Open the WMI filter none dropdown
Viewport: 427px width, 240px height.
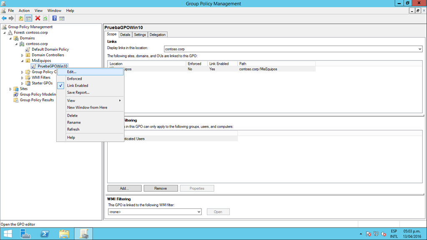coord(155,212)
